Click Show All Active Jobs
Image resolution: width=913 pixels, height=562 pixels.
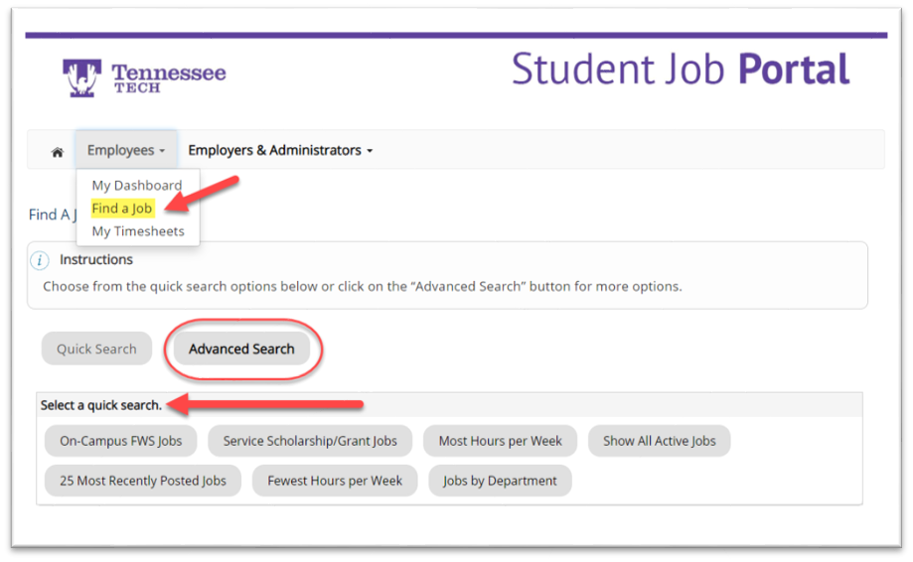pyautogui.click(x=660, y=441)
